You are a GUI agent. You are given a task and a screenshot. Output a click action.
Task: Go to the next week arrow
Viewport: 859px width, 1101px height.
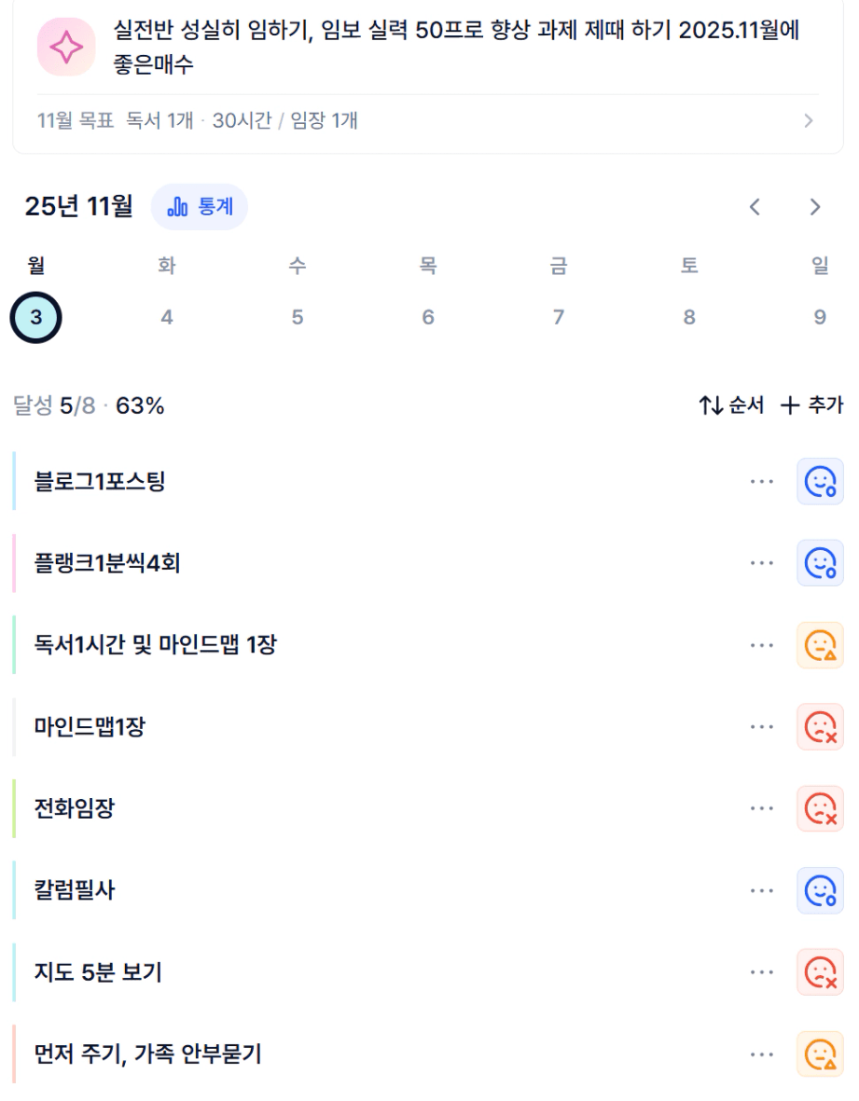(815, 207)
